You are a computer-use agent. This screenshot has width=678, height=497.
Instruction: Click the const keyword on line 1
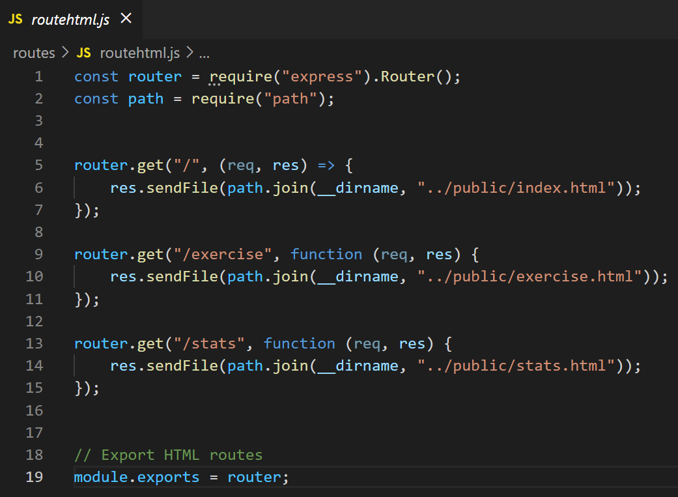point(96,77)
